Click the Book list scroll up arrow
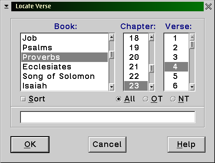 coord(112,38)
